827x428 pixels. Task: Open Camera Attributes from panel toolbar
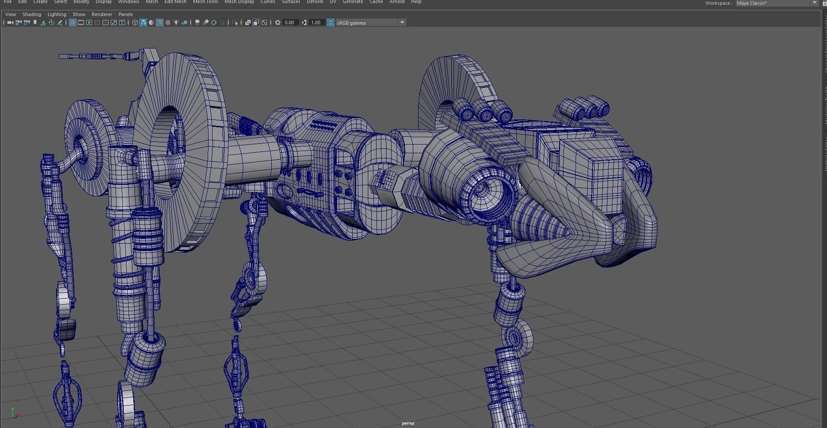(26, 23)
